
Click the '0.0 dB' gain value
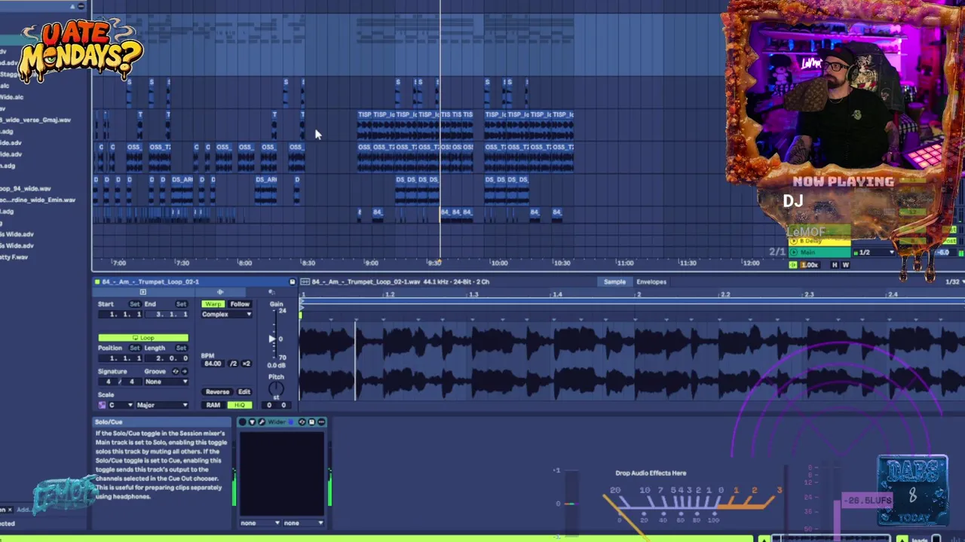point(276,365)
